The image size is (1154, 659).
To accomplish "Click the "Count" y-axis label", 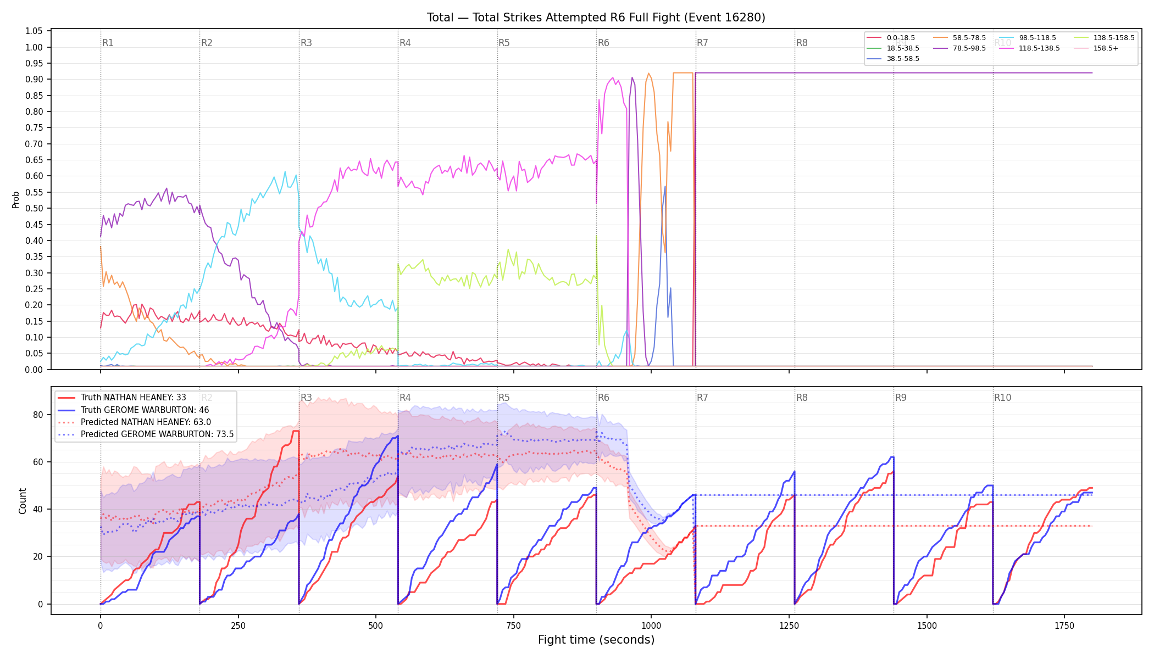I will (x=23, y=501).
